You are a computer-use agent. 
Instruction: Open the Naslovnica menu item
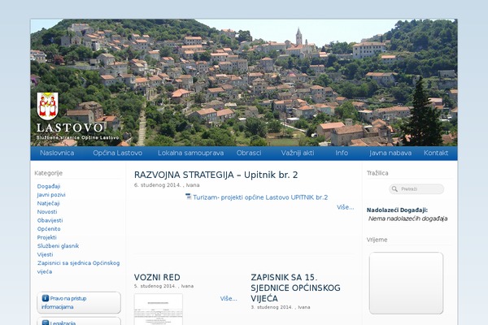(57, 153)
